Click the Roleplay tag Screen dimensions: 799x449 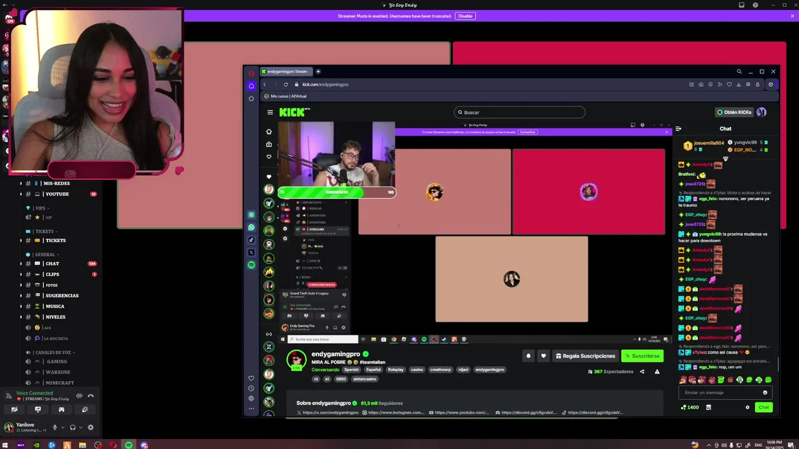[x=396, y=370]
